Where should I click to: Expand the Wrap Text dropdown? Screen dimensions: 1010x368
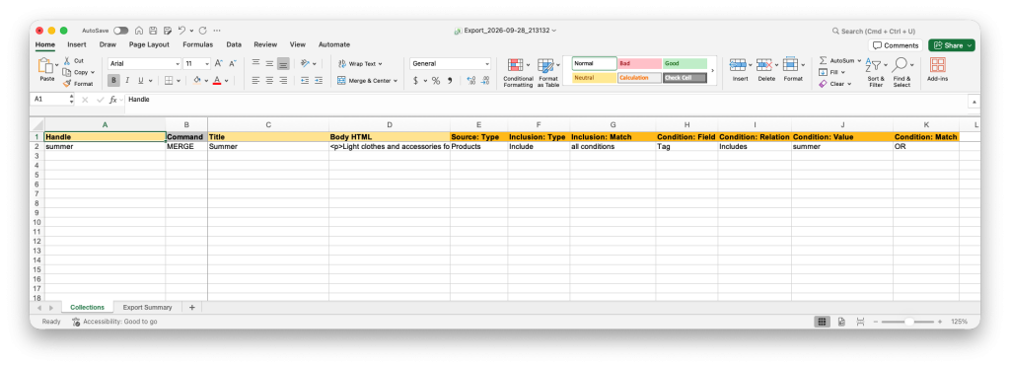click(380, 64)
